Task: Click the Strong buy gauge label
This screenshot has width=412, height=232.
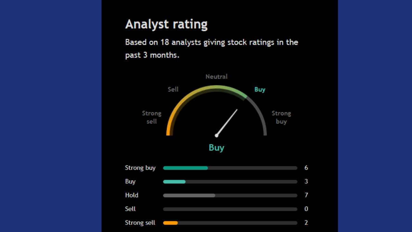Action: (x=281, y=117)
